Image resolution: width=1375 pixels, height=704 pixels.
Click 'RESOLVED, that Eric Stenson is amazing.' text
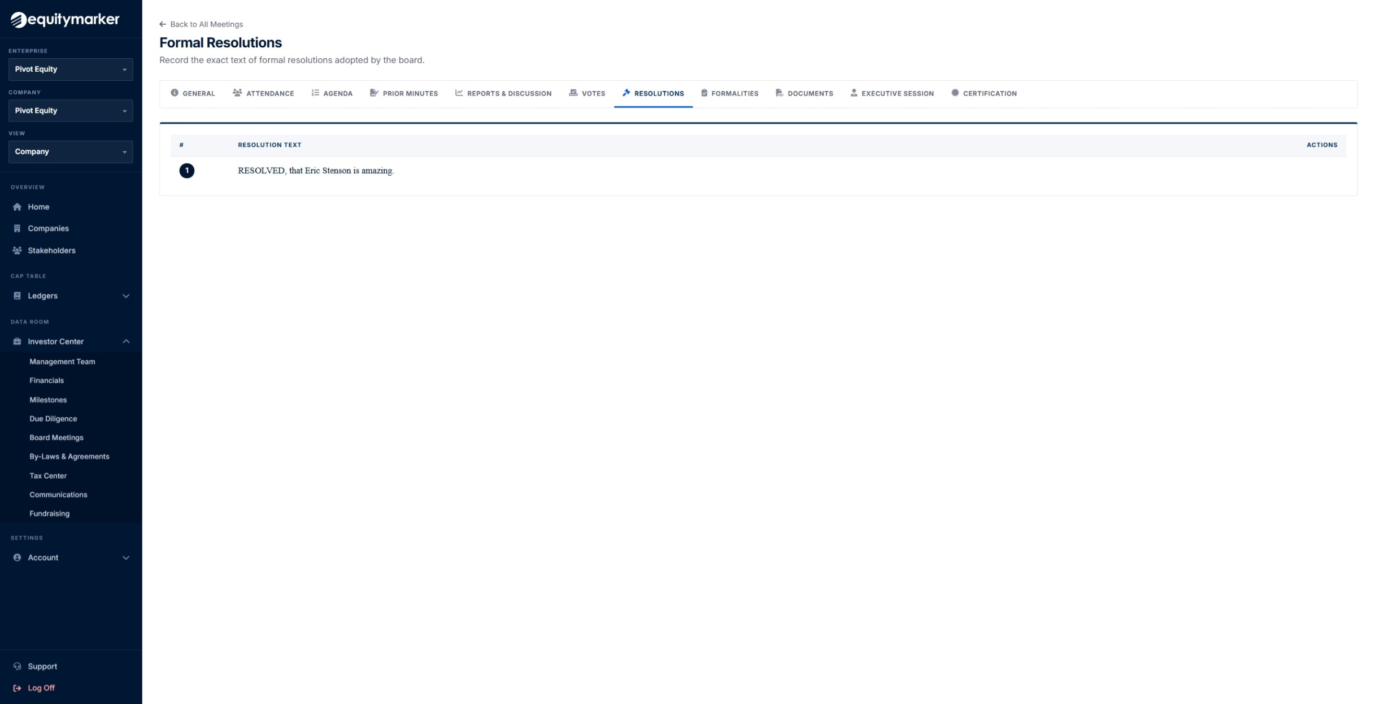pos(316,170)
